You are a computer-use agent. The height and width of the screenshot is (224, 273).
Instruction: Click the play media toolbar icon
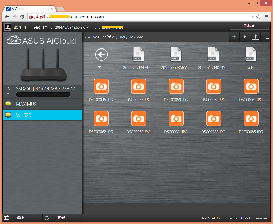pos(245,37)
